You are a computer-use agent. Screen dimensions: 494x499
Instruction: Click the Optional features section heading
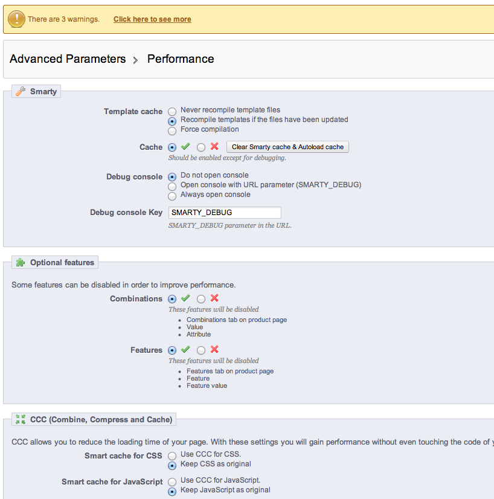coord(62,262)
